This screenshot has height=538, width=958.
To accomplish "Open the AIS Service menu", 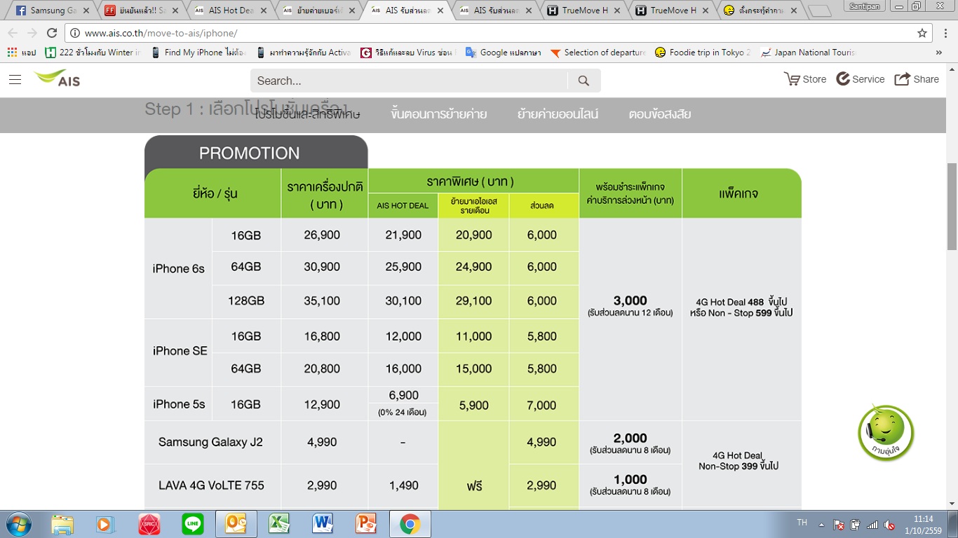I will 861,79.
